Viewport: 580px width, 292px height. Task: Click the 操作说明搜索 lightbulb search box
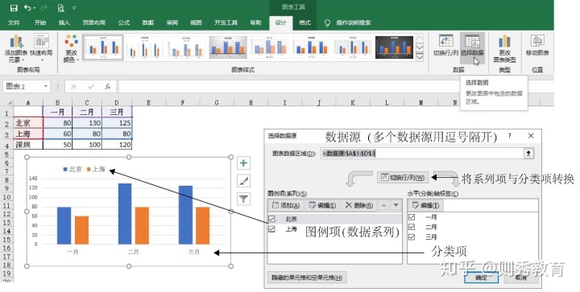(348, 23)
